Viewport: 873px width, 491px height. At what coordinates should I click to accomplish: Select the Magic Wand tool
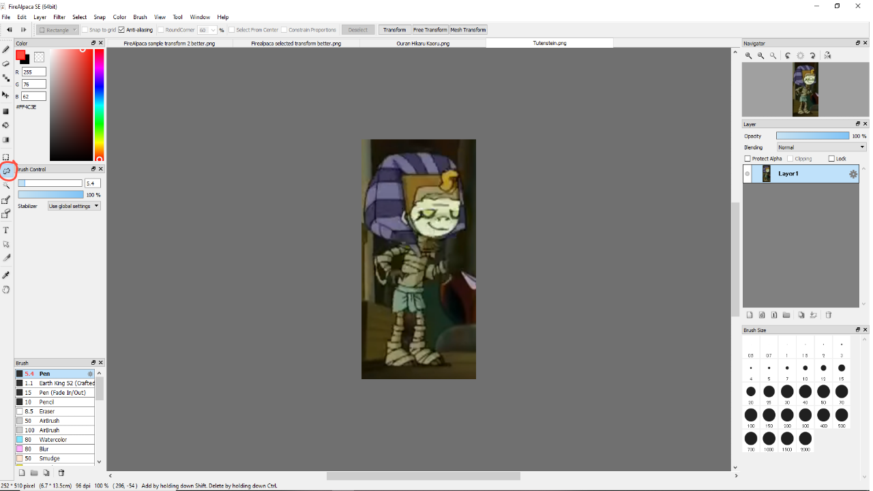(x=6, y=185)
